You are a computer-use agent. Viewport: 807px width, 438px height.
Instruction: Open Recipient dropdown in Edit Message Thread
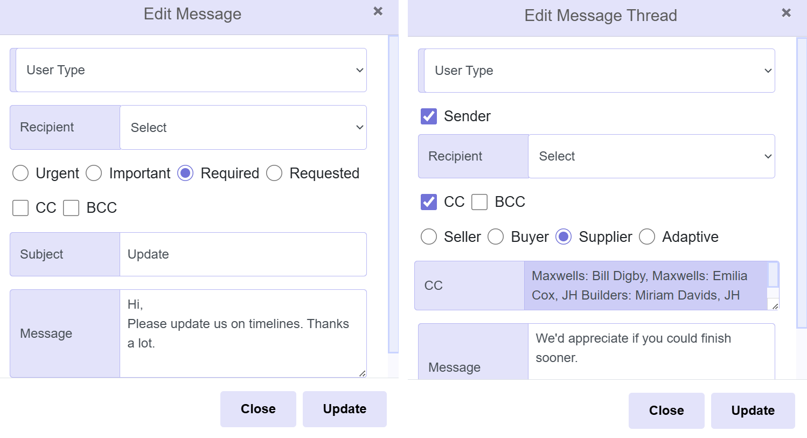651,156
